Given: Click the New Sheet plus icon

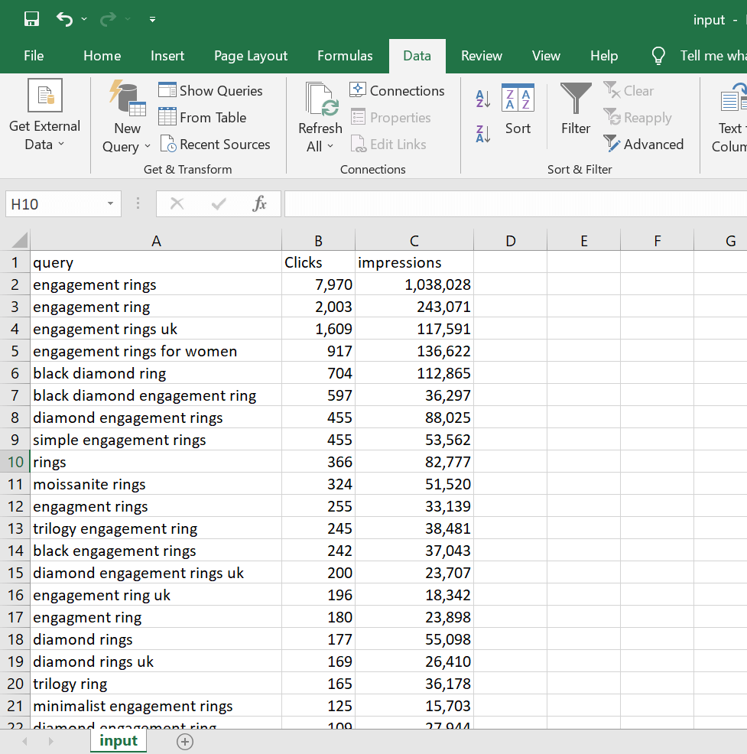Looking at the screenshot, I should tap(185, 742).
